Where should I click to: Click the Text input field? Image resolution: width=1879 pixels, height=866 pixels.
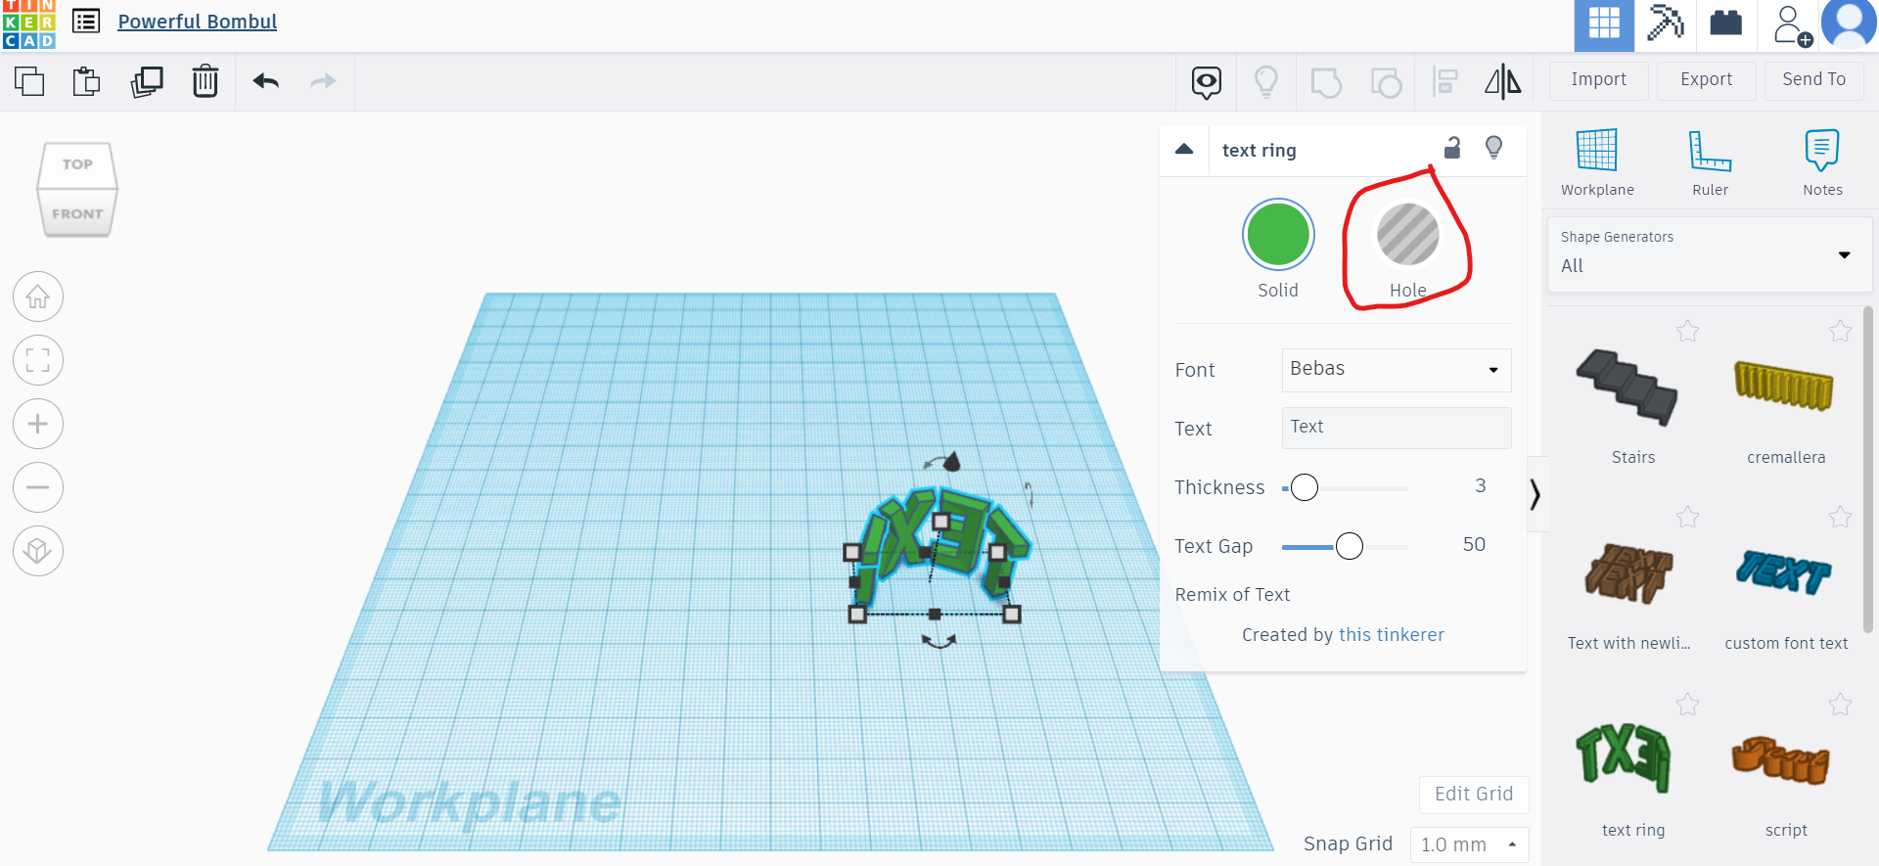point(1397,428)
